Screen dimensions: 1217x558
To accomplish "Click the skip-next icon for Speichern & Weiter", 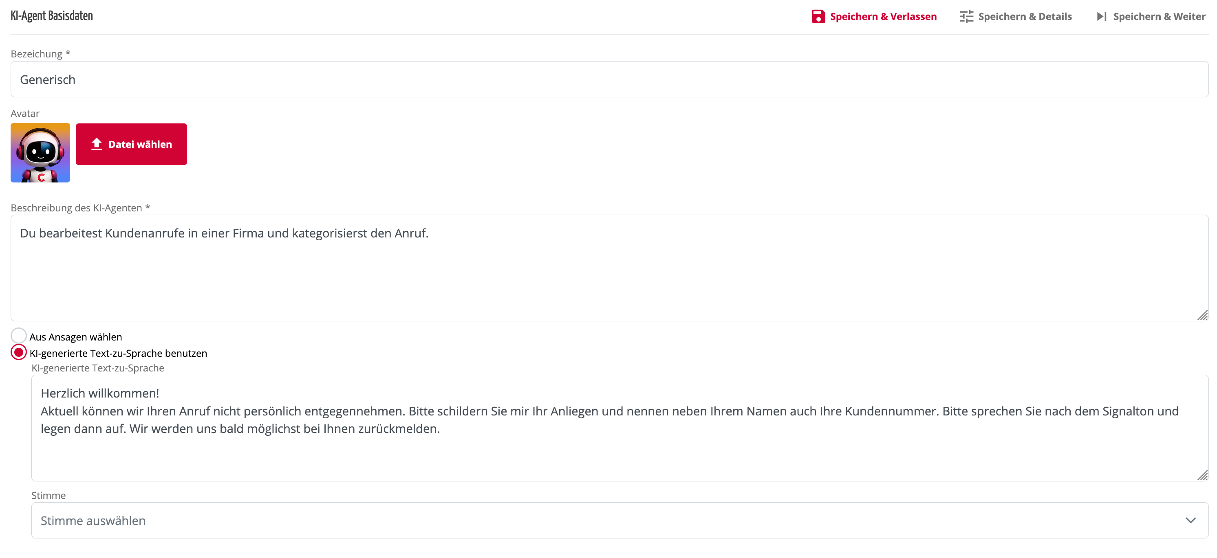I will click(x=1101, y=17).
